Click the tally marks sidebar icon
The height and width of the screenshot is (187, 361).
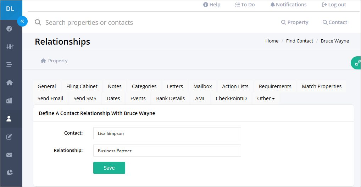click(10, 47)
